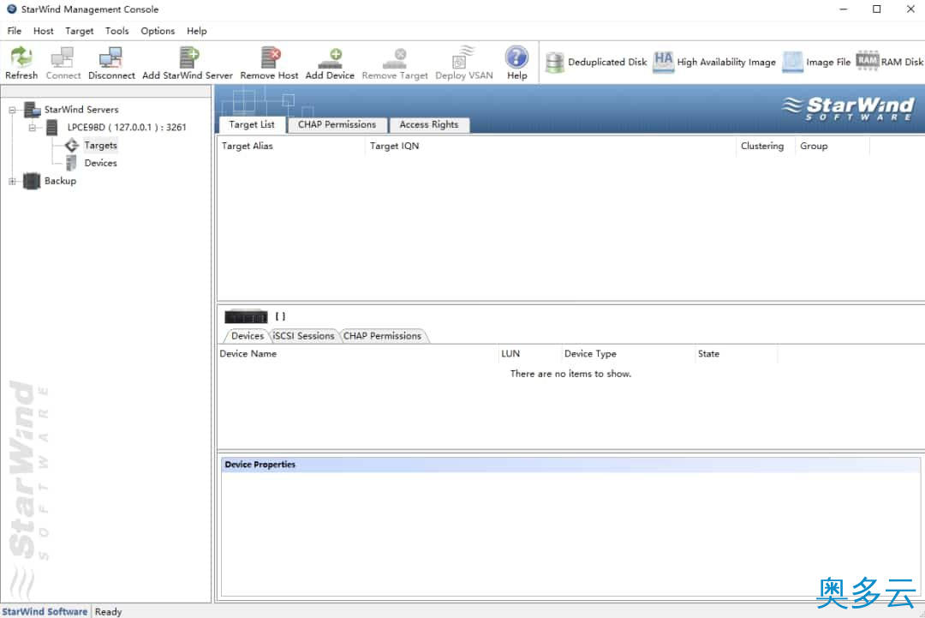Screen dimensions: 925x618
Task: Click the Ready status text
Action: coord(109,611)
